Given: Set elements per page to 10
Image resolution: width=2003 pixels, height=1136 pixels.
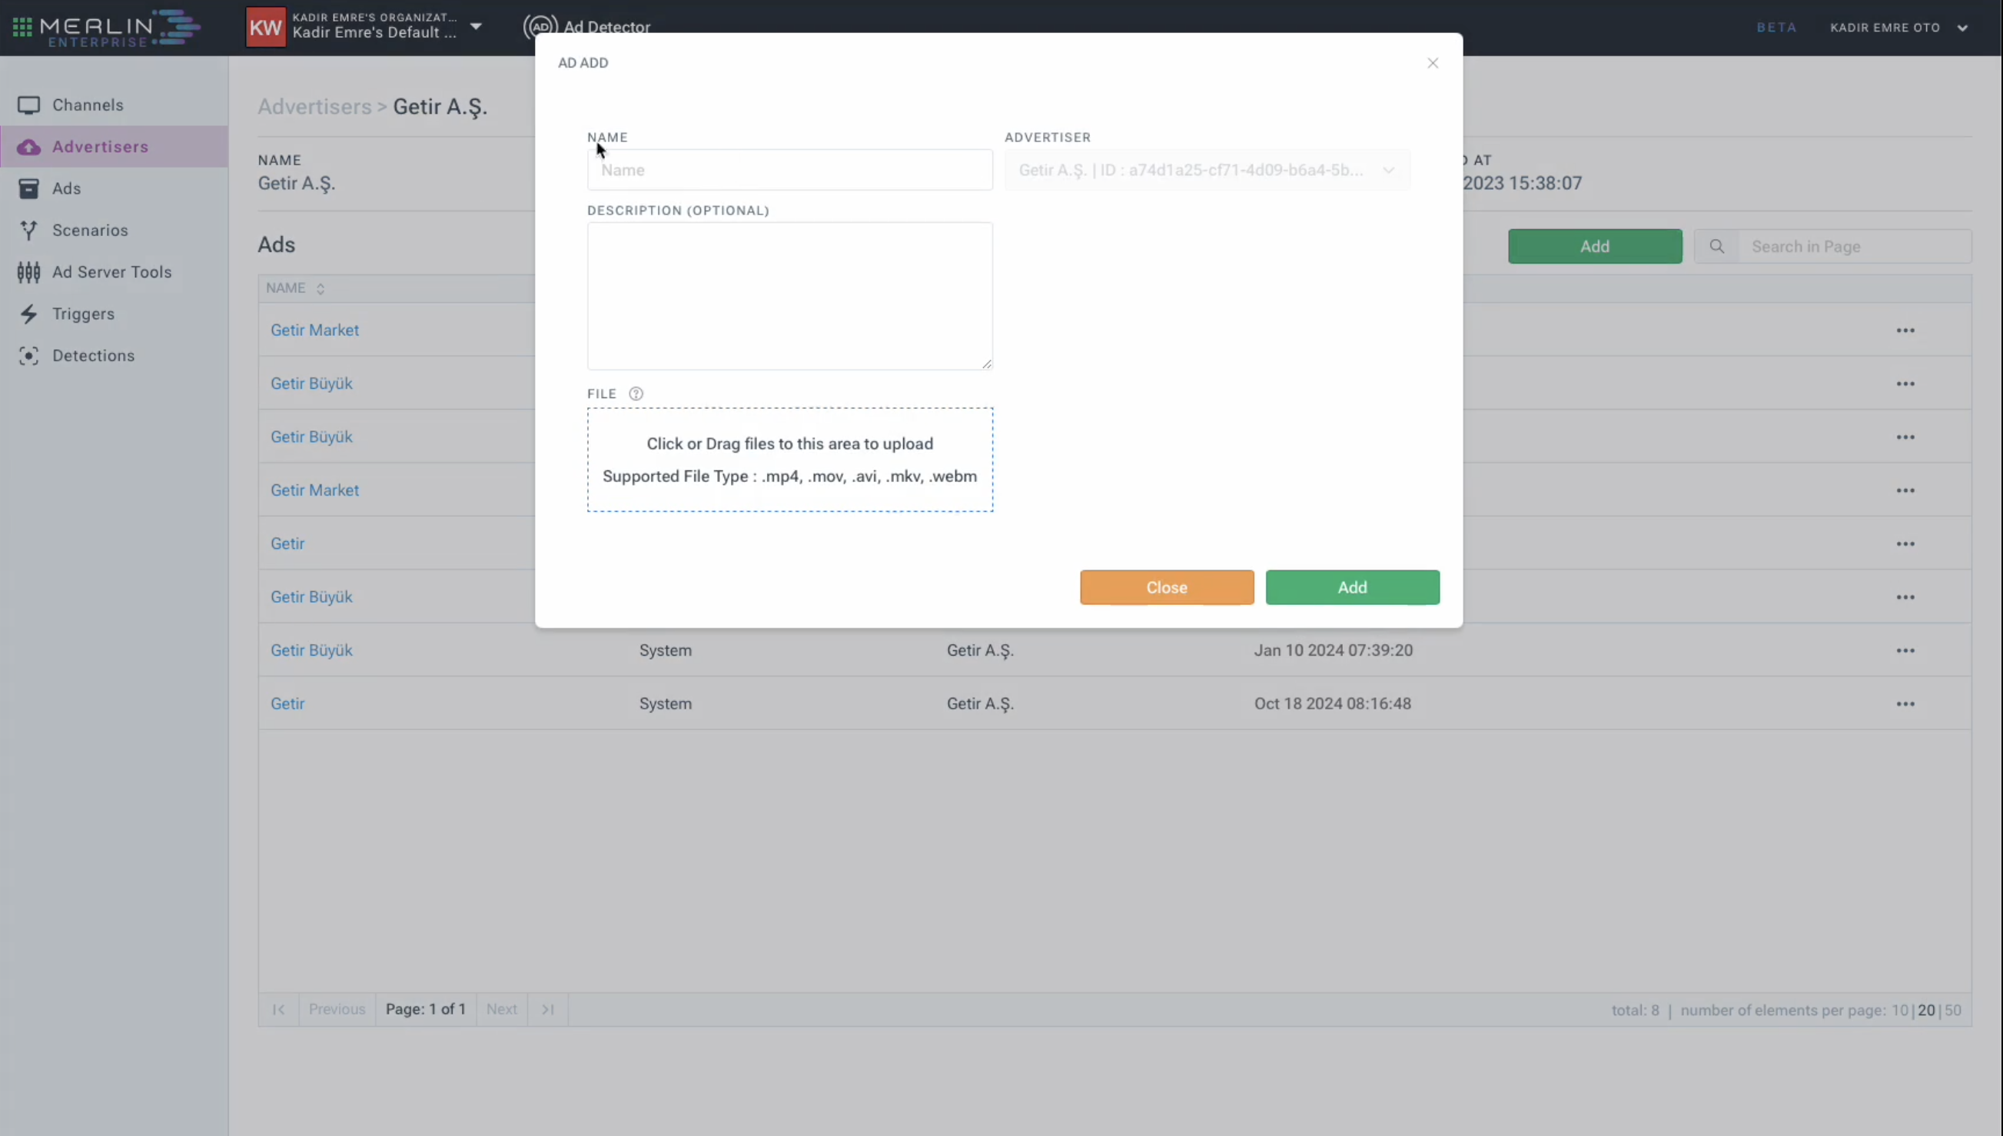Looking at the screenshot, I should tap(1899, 1011).
